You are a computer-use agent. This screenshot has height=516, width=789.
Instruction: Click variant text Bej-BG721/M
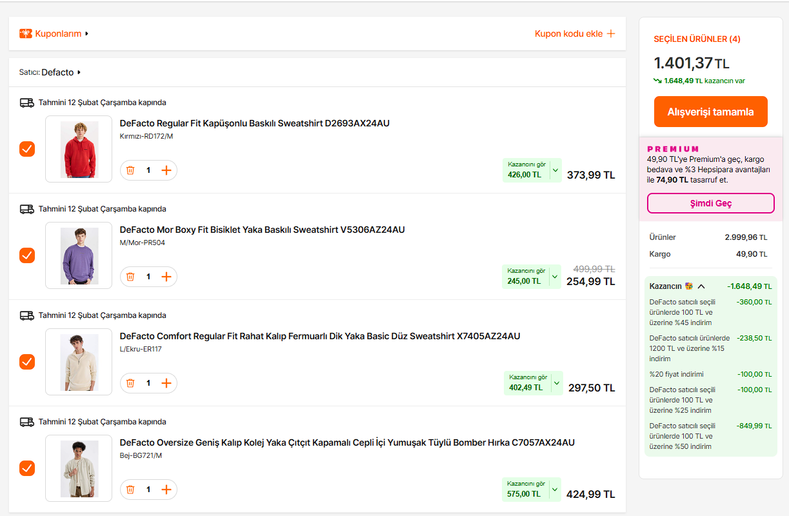[x=141, y=455]
